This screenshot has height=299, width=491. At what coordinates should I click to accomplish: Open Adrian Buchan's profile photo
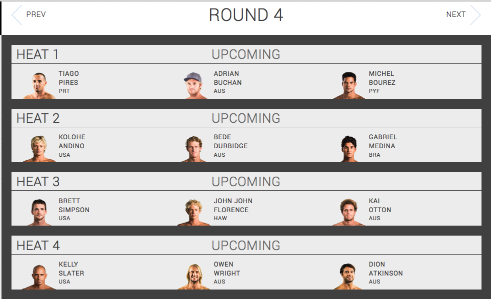coord(193,85)
